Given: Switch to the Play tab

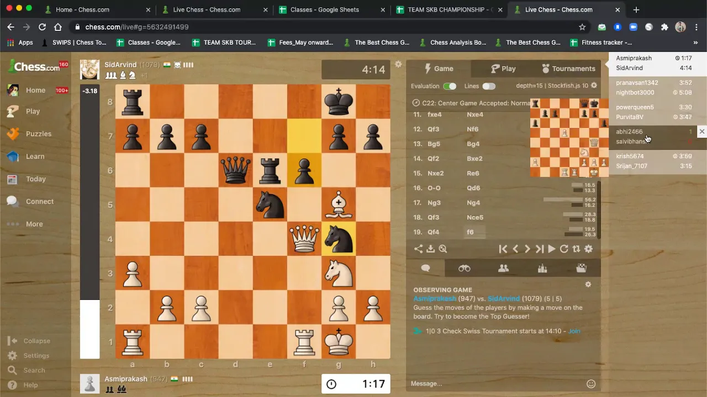Looking at the screenshot, I should coord(503,68).
